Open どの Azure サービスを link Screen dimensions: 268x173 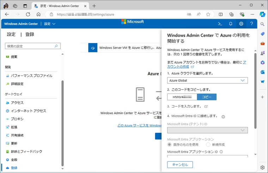pyautogui.click(x=139, y=125)
